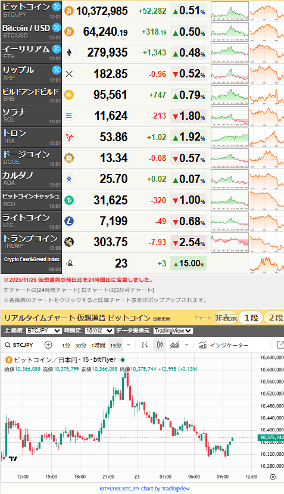Open the 時間足 15分足 dropdown
This screenshot has height=494, width=284.
tap(99, 331)
